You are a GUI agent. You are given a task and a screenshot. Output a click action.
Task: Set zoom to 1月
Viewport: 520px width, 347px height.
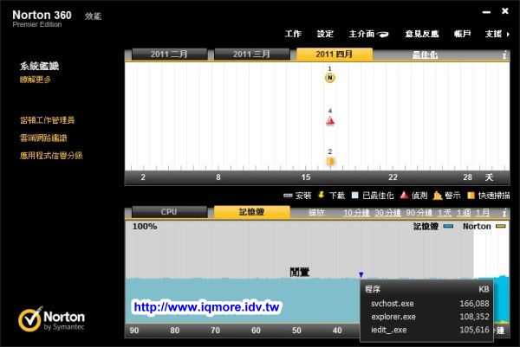483,213
